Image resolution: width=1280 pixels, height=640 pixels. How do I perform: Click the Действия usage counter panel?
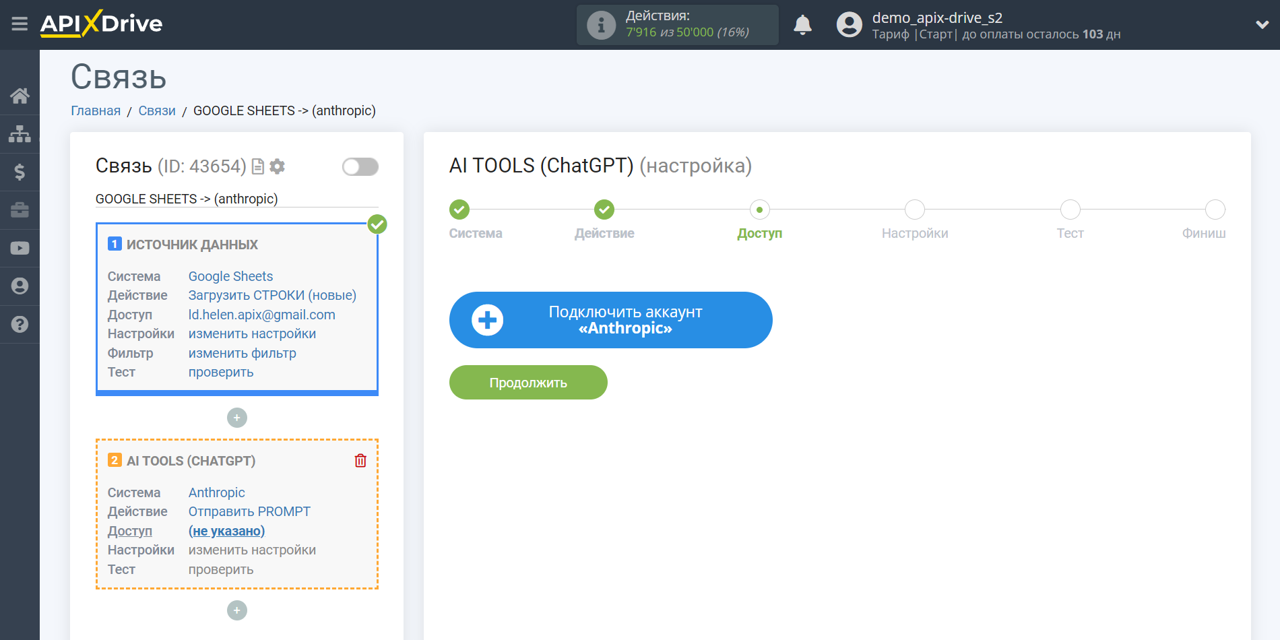click(677, 25)
